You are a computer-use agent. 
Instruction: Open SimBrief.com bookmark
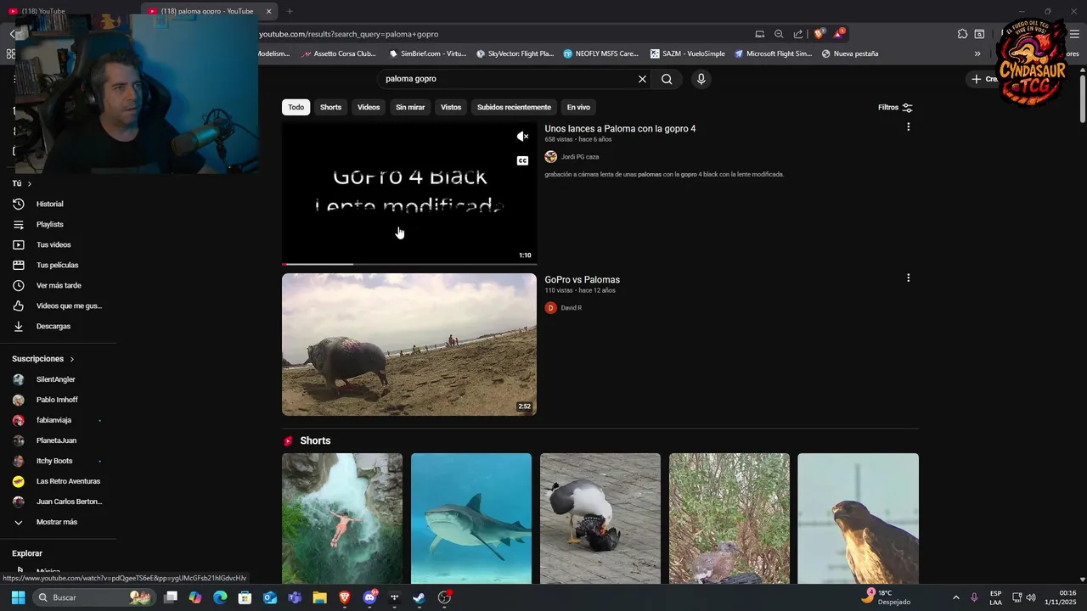pos(428,53)
